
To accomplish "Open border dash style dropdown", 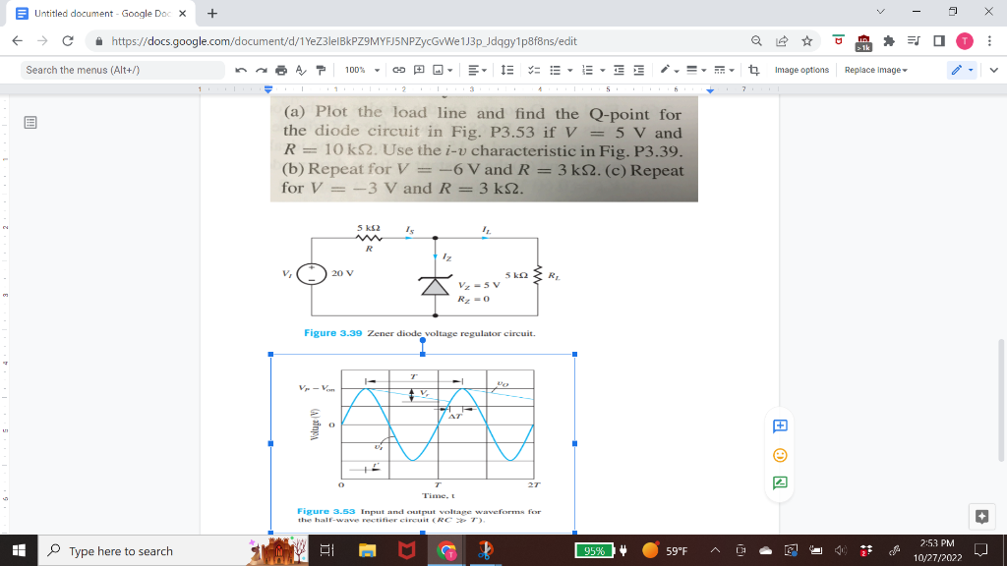I will click(x=724, y=70).
